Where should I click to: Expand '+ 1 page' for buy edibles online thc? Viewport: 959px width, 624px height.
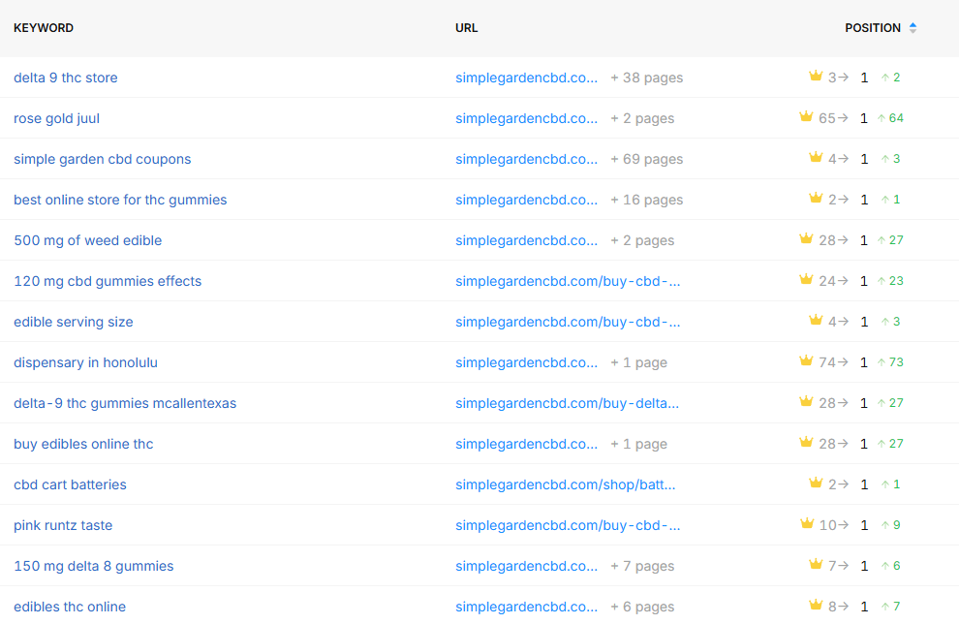[638, 444]
